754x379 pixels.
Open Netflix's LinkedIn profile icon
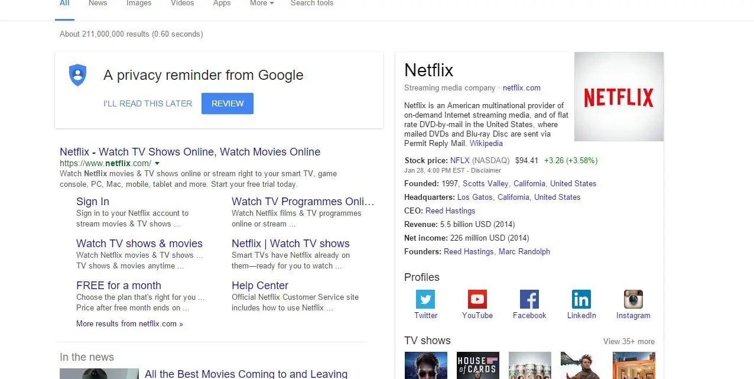coord(581,299)
